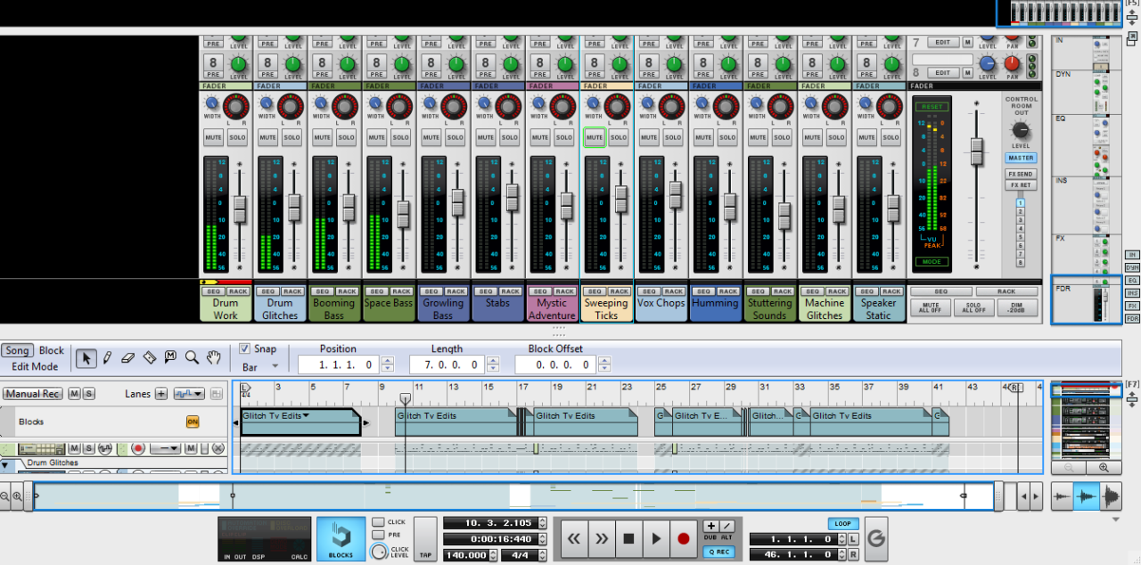The width and height of the screenshot is (1141, 565).
Task: Switch to Block edit mode
Action: pos(52,350)
